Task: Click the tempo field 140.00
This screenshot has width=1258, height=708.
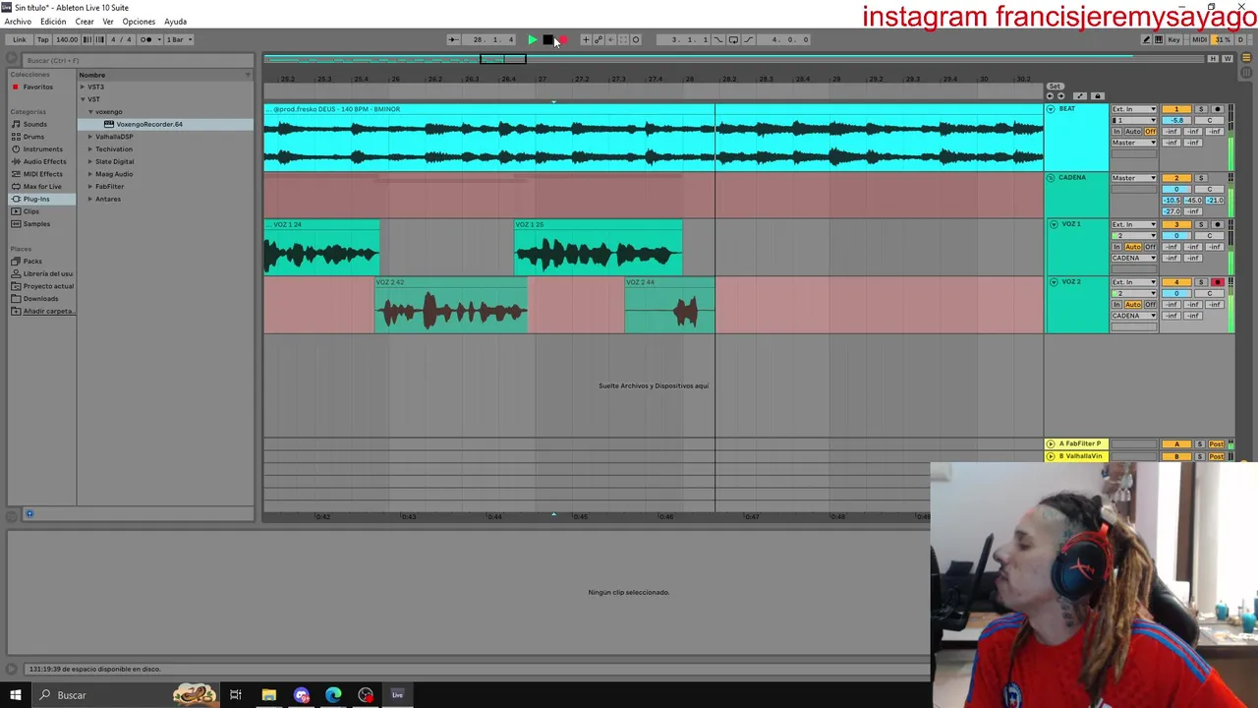Action: coord(66,39)
